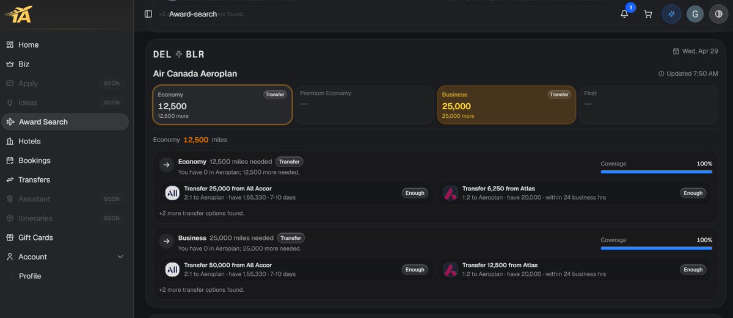The image size is (733, 318).
Task: Click the Transfer tag on the Economy fare card
Action: point(275,95)
